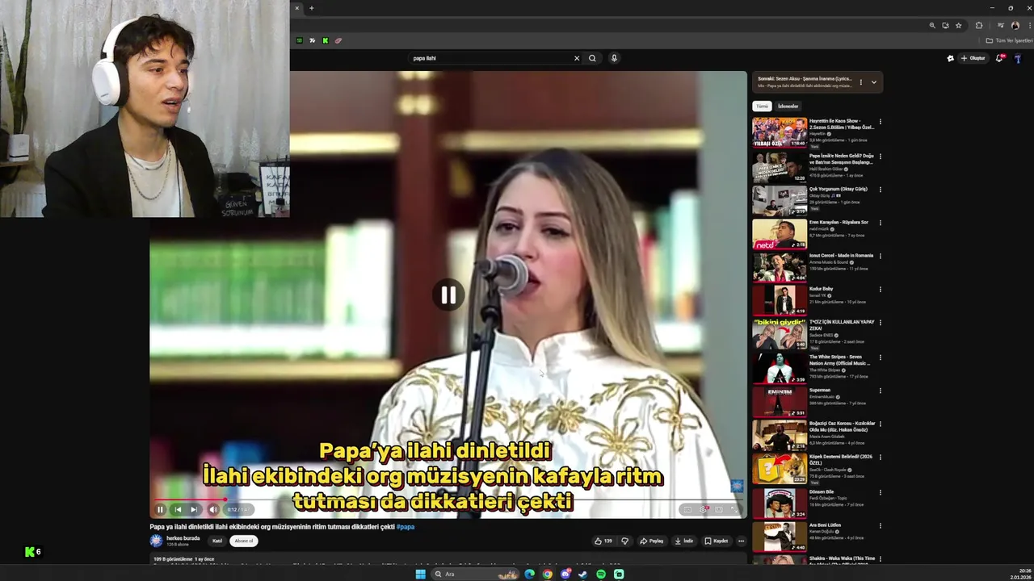Viewport: 1034px width, 581px height.
Task: Open Çok Yorgunum (Oktay Güriş) thumbnail
Action: point(780,201)
